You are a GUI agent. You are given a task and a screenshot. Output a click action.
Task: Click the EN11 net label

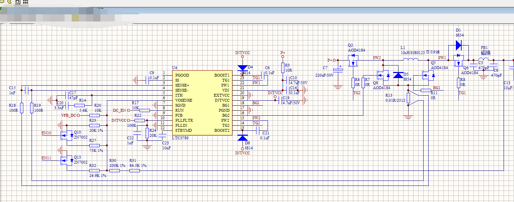pyautogui.click(x=46, y=158)
